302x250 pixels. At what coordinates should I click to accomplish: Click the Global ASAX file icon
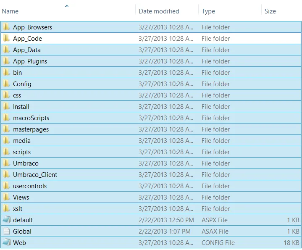click(x=6, y=232)
